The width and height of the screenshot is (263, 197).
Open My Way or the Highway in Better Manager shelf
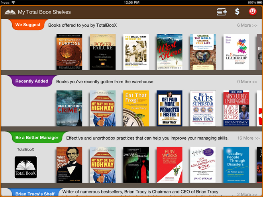[x=103, y=165]
